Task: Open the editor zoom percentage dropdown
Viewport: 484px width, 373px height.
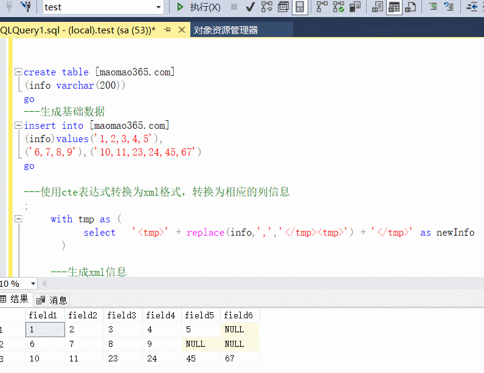Action: click(32, 284)
